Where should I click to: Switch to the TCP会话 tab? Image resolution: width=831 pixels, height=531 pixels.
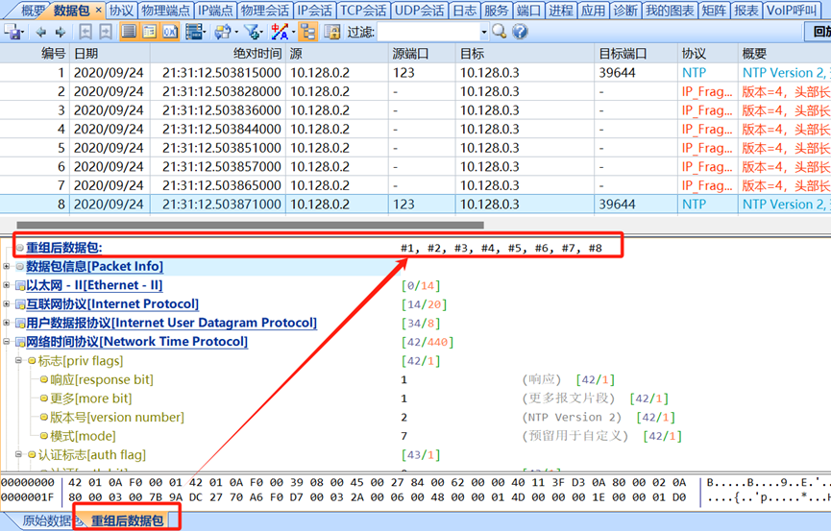[363, 11]
